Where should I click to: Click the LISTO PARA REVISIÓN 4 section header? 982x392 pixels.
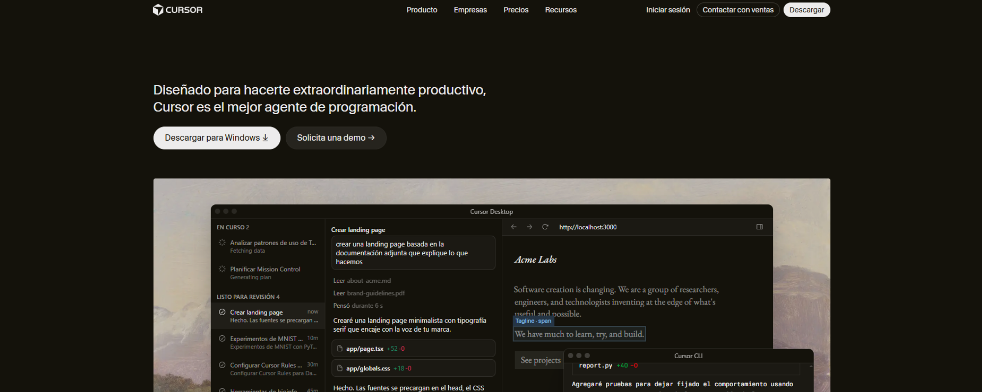(x=248, y=297)
